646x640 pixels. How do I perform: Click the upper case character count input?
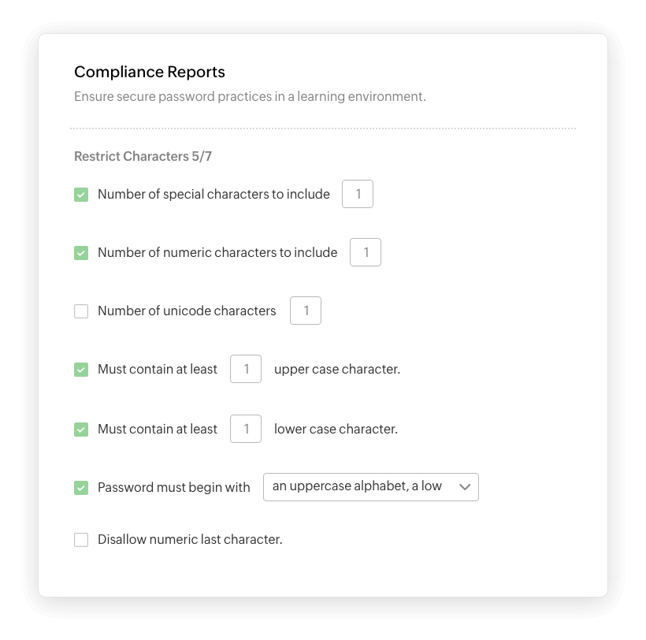[246, 369]
